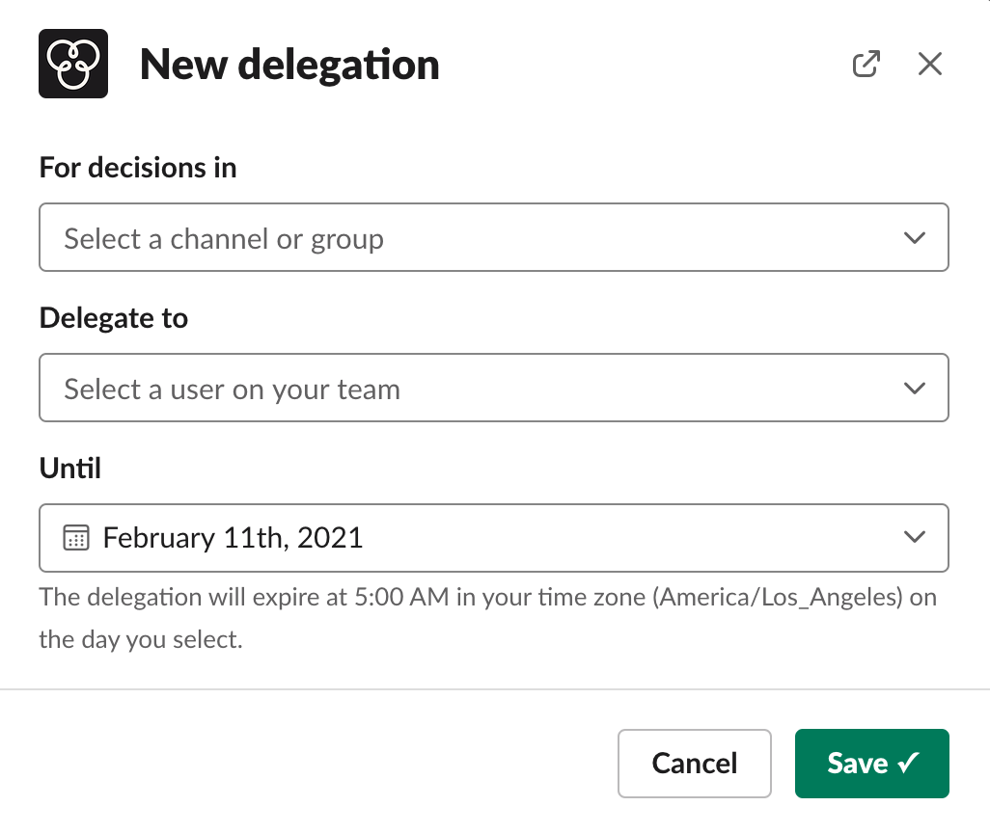Select the For decisions in label

(x=137, y=167)
